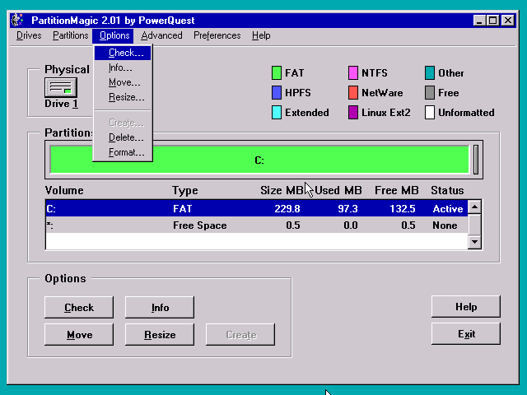
Task: Click the 97.3 used MB value
Action: pos(347,209)
